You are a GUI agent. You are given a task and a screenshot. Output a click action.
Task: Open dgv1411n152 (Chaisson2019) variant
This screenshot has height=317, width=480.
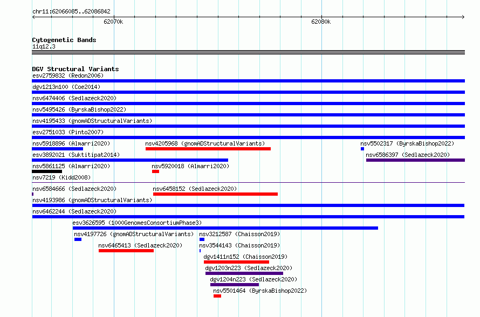click(x=245, y=257)
